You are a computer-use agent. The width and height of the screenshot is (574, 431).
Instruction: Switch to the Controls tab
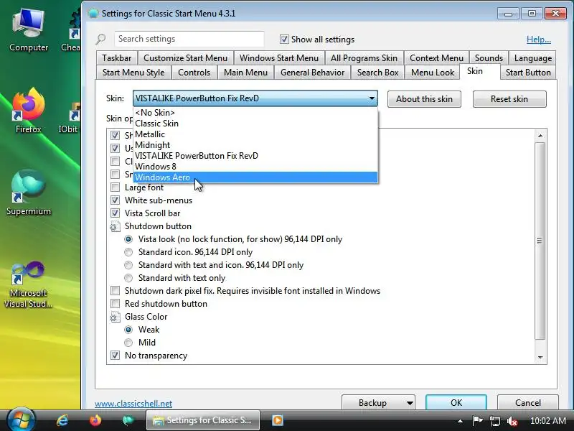click(194, 73)
